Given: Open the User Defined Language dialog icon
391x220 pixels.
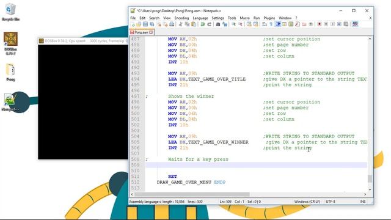Looking at the screenshot, I should [x=284, y=24].
